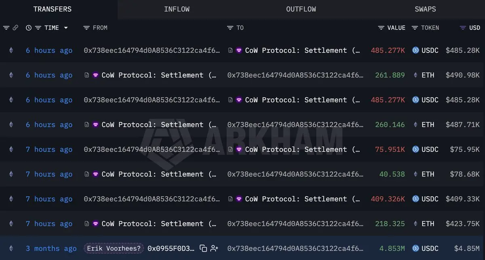Open the TIME column filter icon
The image size is (485, 260).
click(38, 28)
